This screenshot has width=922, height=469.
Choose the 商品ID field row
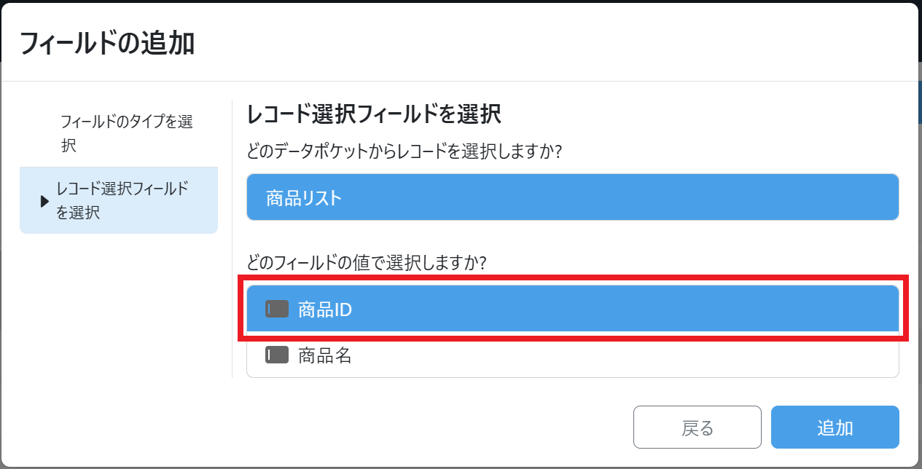click(572, 310)
